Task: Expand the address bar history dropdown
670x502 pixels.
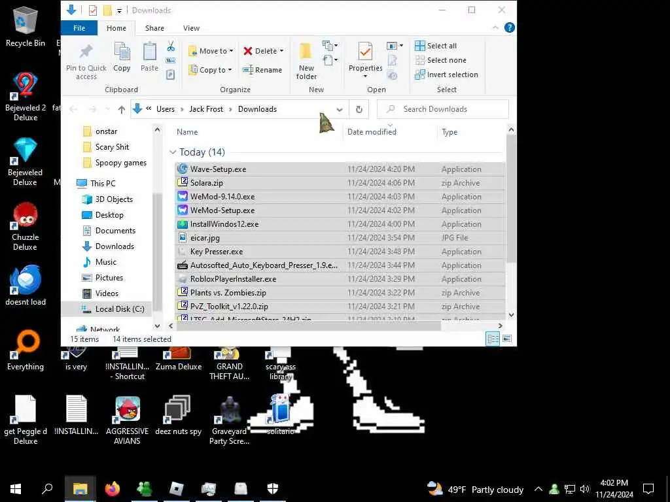Action: pos(340,109)
